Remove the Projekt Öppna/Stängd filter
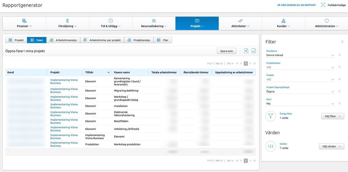348x172 pixels. pyautogui.click(x=339, y=91)
